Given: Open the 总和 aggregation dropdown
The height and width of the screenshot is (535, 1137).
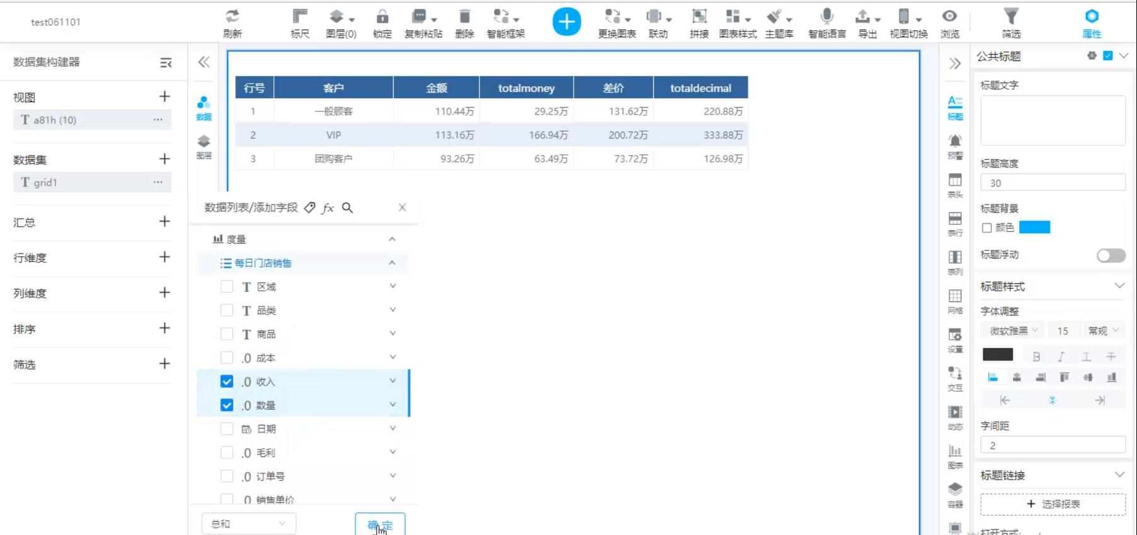Looking at the screenshot, I should [x=248, y=524].
